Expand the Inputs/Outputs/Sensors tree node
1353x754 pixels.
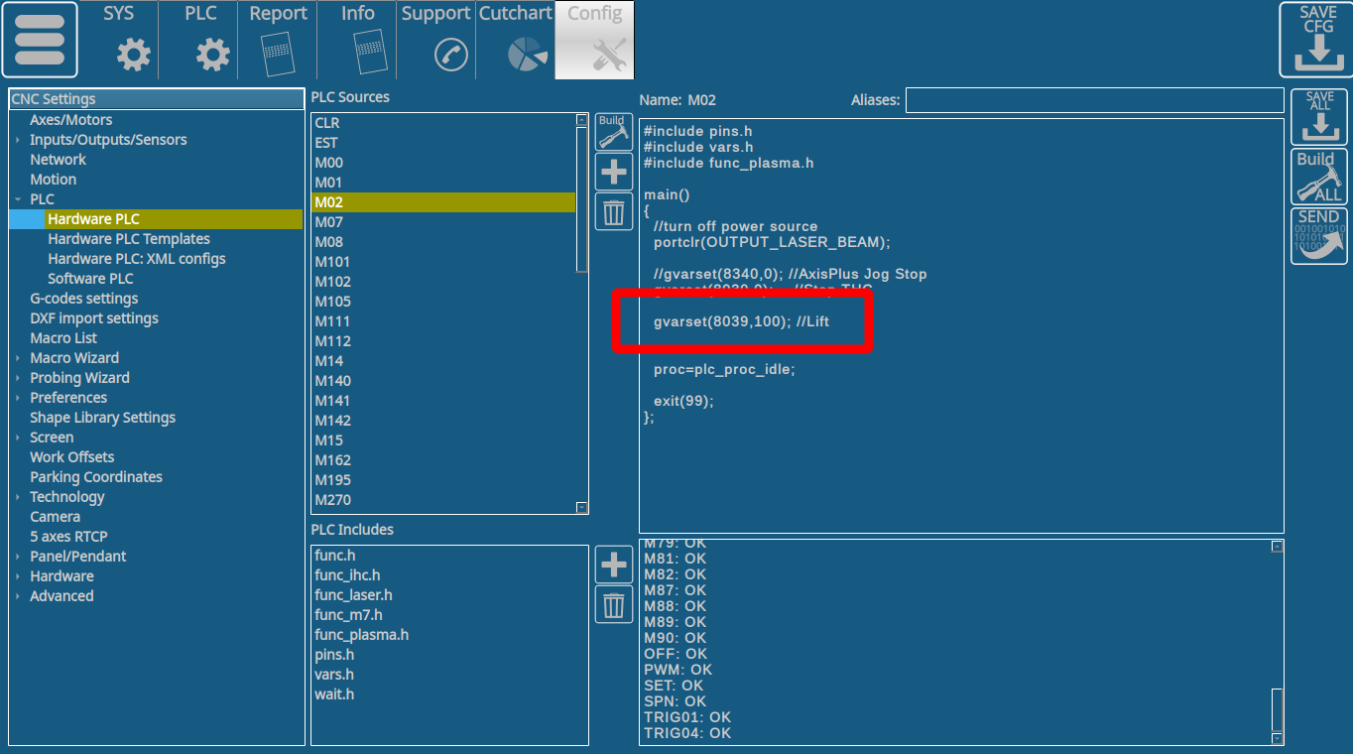click(18, 140)
